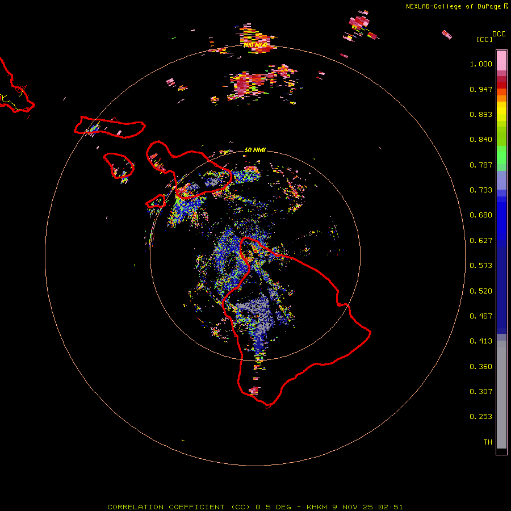Viewport: 511px width, 511px height.
Task: Select the 0.467 scale value
Action: (x=481, y=316)
